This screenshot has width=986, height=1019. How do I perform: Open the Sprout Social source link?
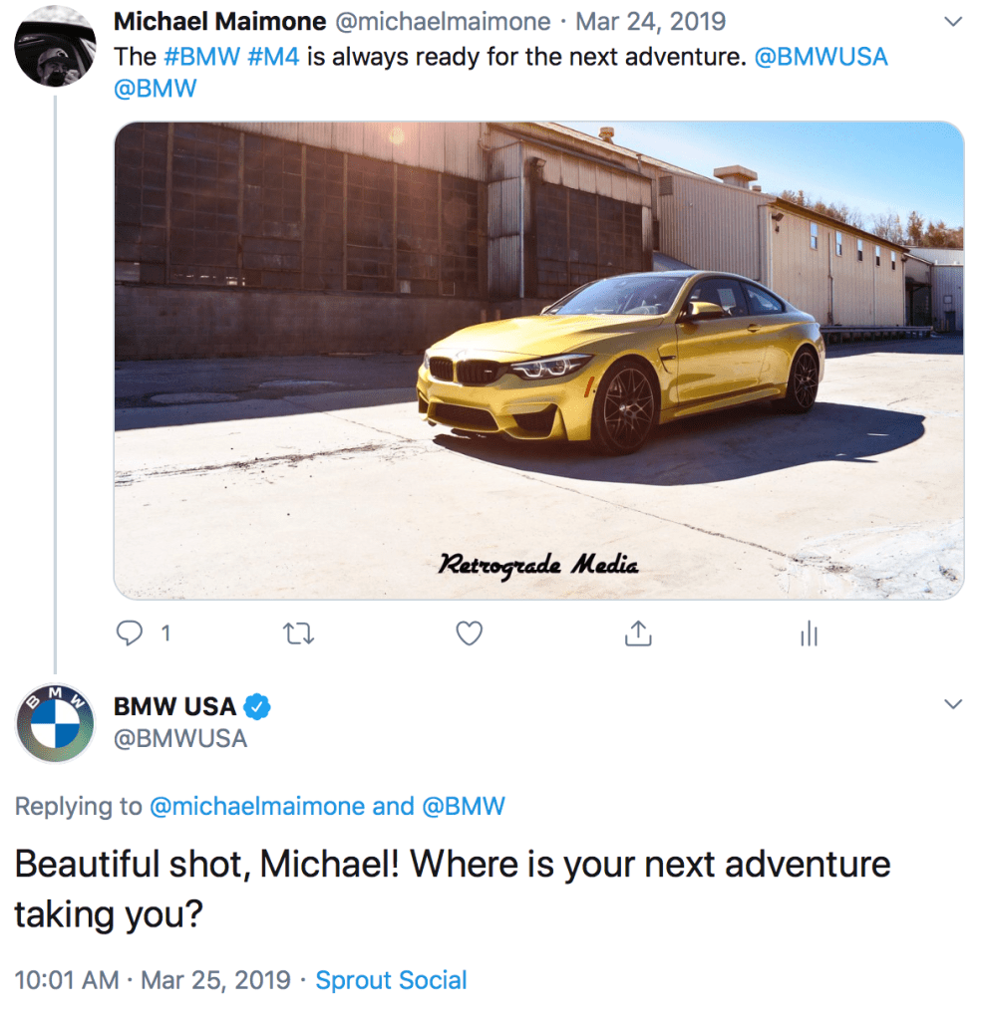coord(391,980)
